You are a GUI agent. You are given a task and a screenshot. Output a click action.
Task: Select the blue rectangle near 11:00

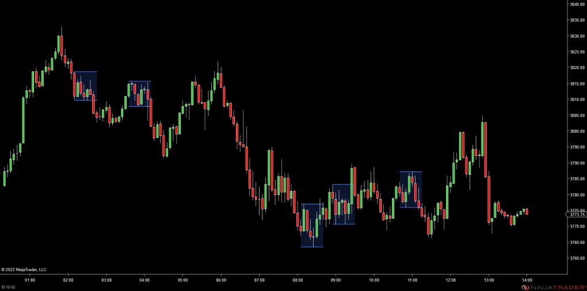click(x=411, y=189)
